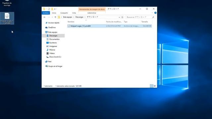Click the Documentos folder icon
The height and width of the screenshot is (119, 212).
coord(47,39)
